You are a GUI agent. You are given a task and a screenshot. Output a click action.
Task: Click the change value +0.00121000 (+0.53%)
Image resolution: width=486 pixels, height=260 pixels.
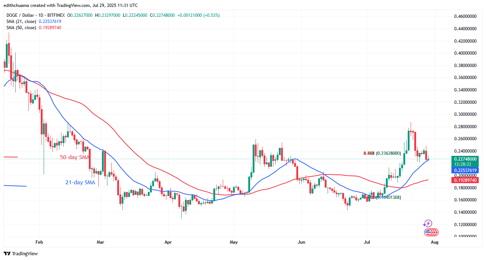(198, 15)
